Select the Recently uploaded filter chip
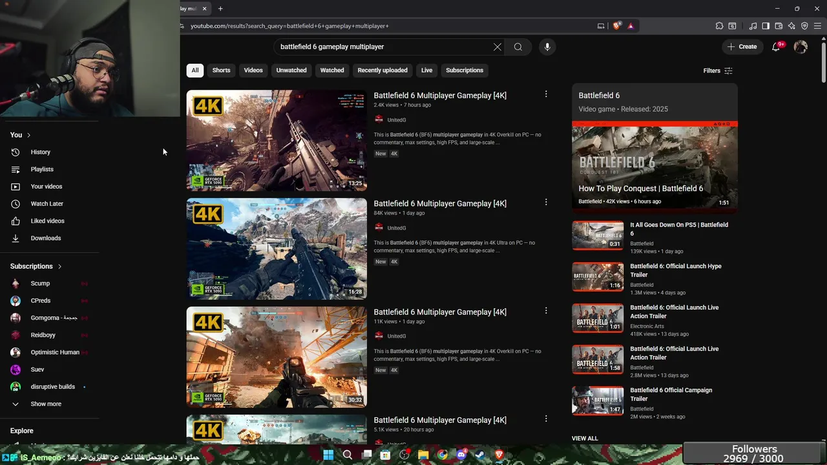The width and height of the screenshot is (827, 465). [382, 70]
